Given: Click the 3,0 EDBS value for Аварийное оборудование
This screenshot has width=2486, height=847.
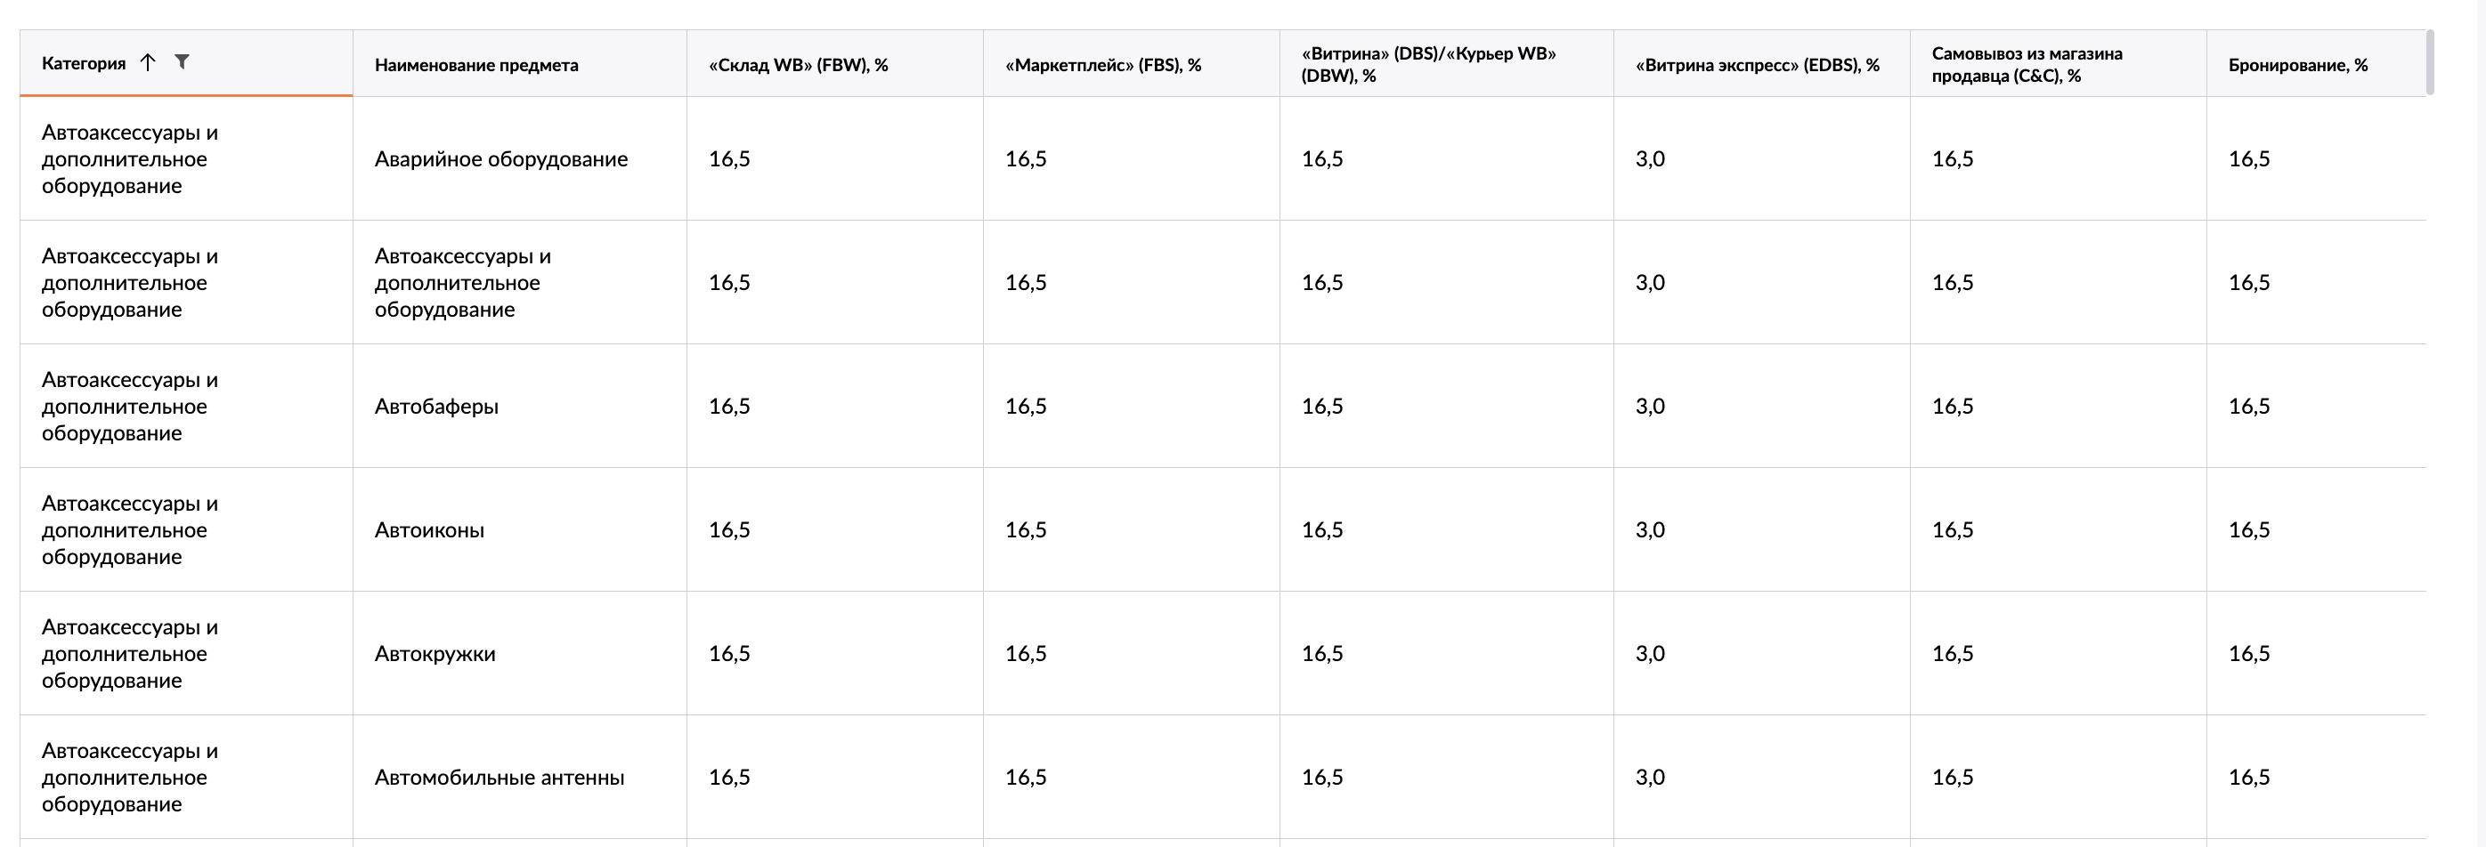Looking at the screenshot, I should [x=1649, y=159].
